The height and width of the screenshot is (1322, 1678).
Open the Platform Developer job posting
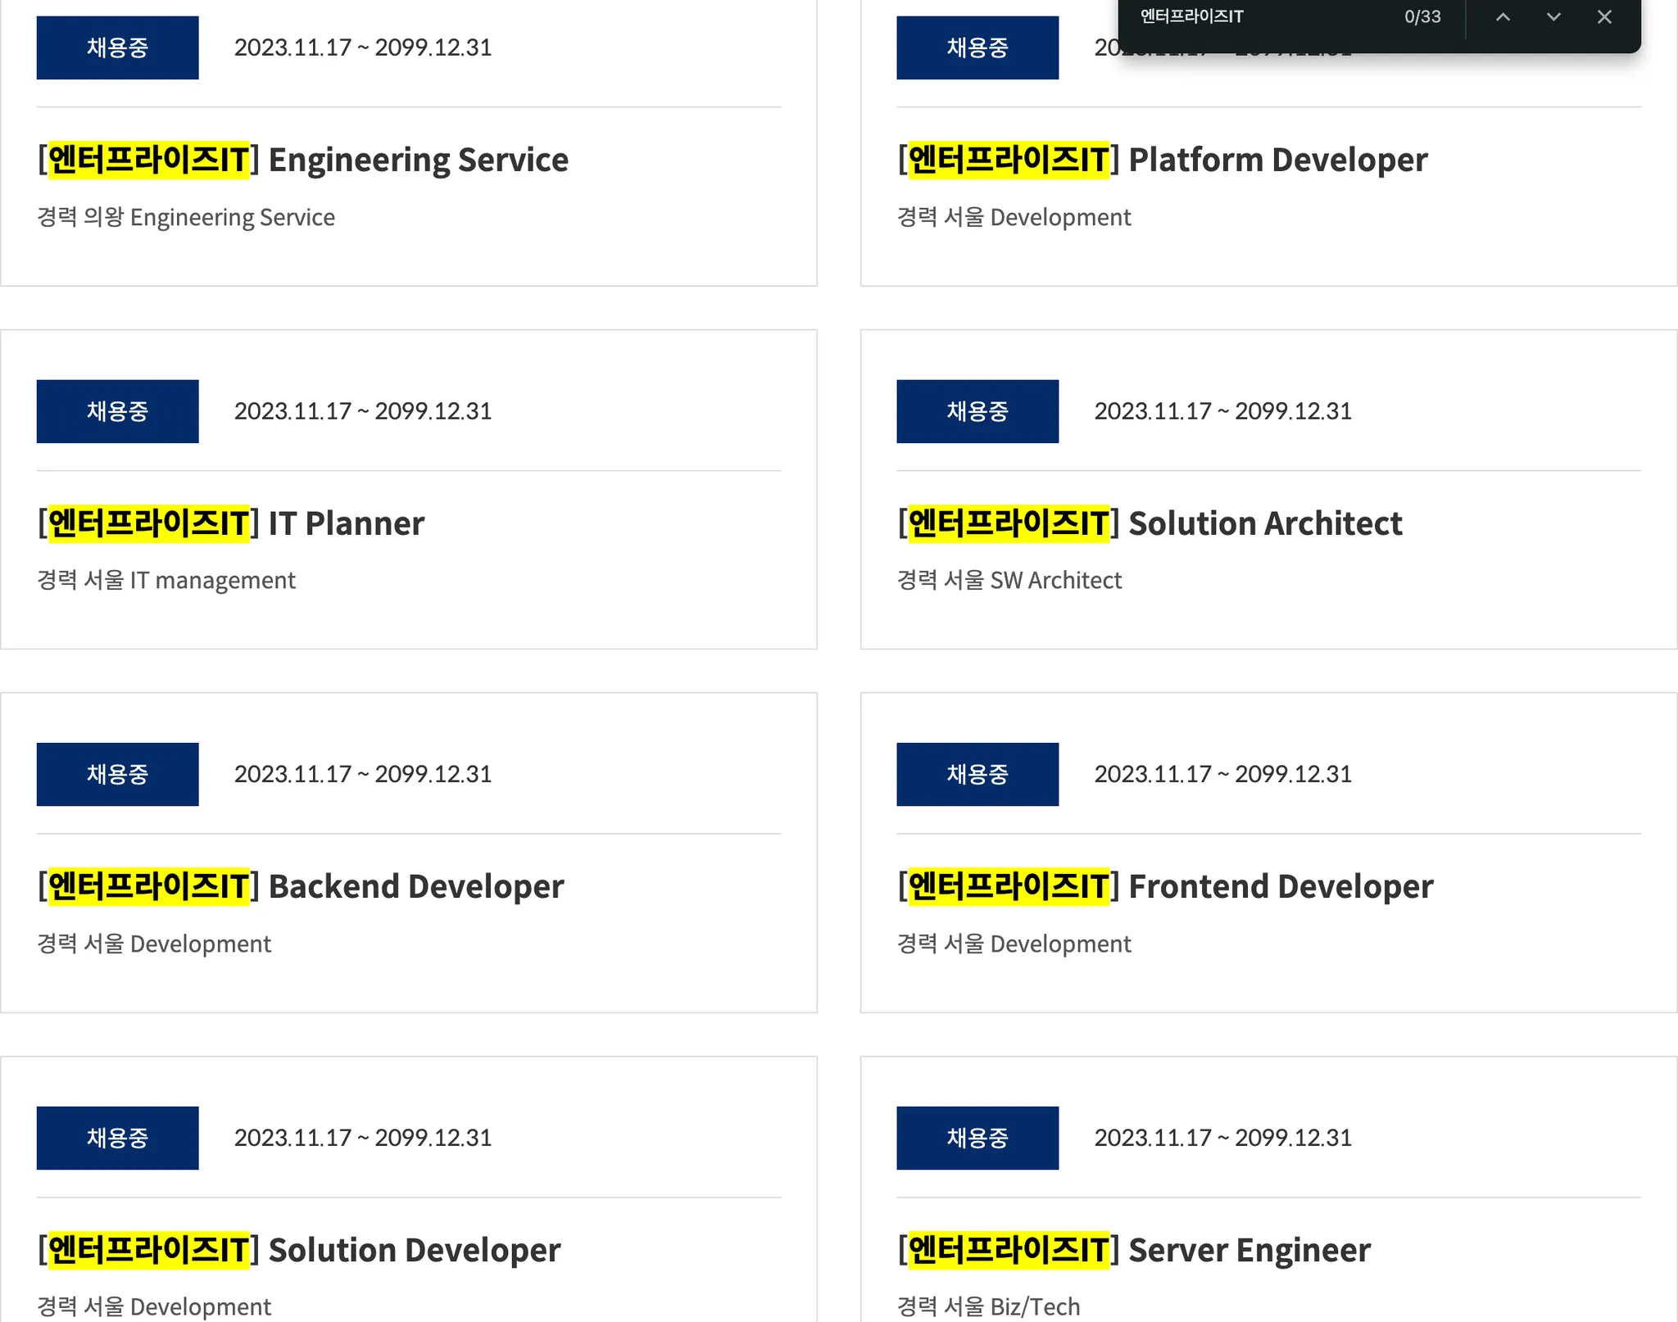[1163, 160]
